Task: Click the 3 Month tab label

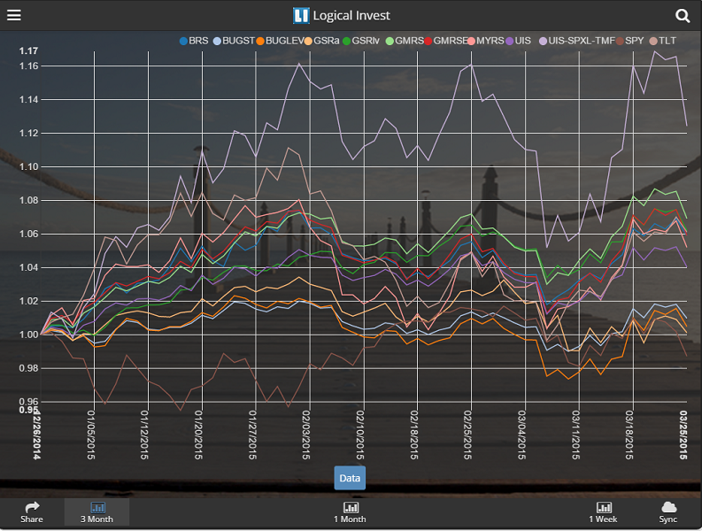Action: coord(96,519)
